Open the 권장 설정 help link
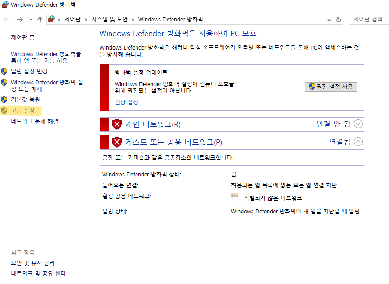389x284 pixels. (126, 102)
